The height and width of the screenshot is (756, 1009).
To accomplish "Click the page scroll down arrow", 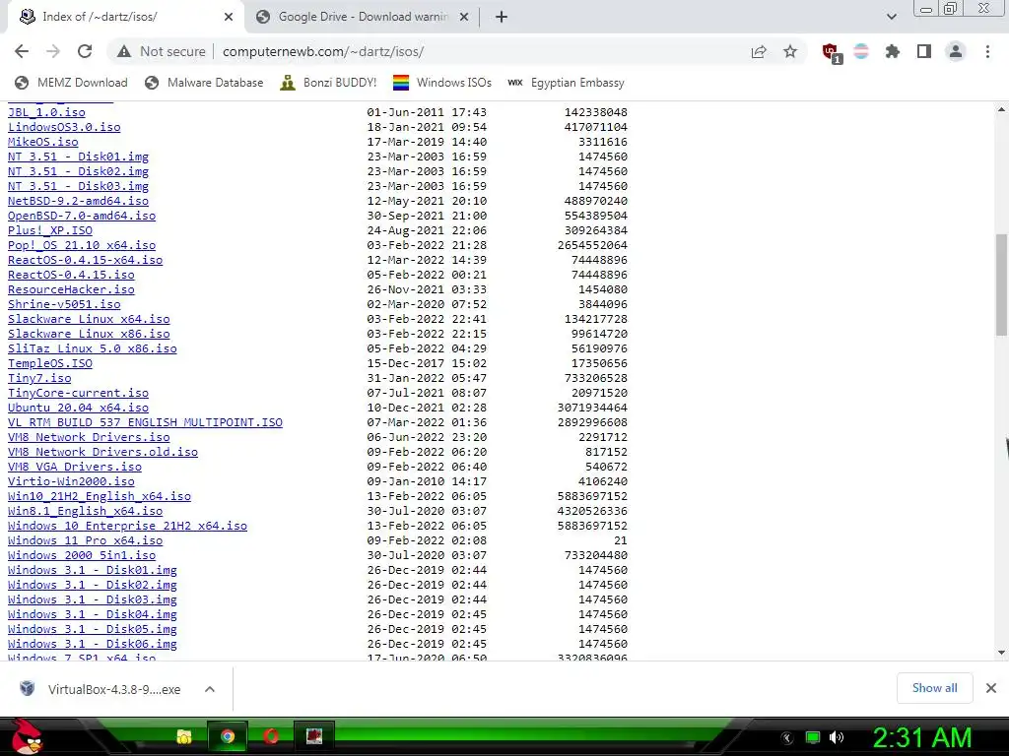I will point(1001,654).
